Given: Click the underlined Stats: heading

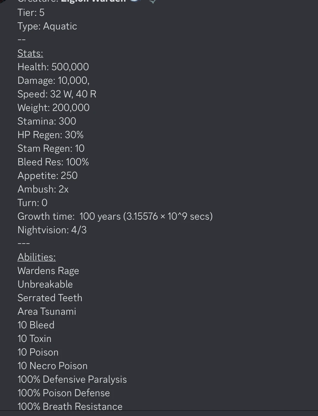Looking at the screenshot, I should (x=30, y=53).
